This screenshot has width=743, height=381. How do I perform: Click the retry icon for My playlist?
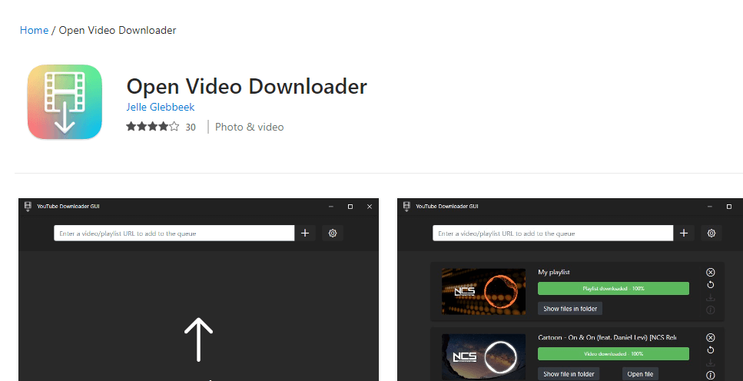click(x=710, y=285)
